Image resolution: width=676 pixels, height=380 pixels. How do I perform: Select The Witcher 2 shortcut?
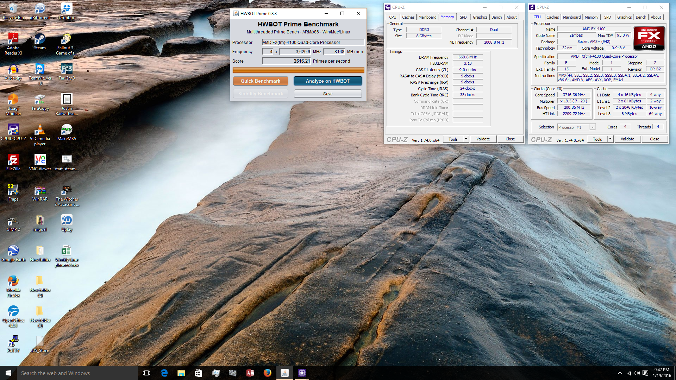(x=67, y=195)
